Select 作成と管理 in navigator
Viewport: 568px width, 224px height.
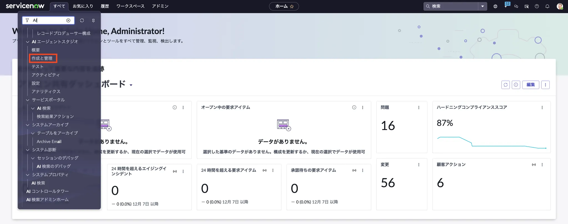coord(42,58)
